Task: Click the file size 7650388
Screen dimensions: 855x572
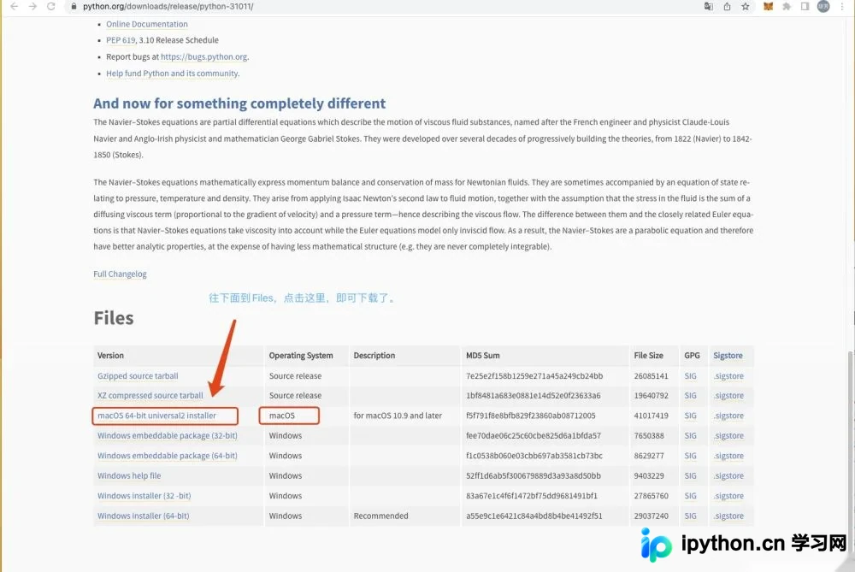Action: click(649, 436)
